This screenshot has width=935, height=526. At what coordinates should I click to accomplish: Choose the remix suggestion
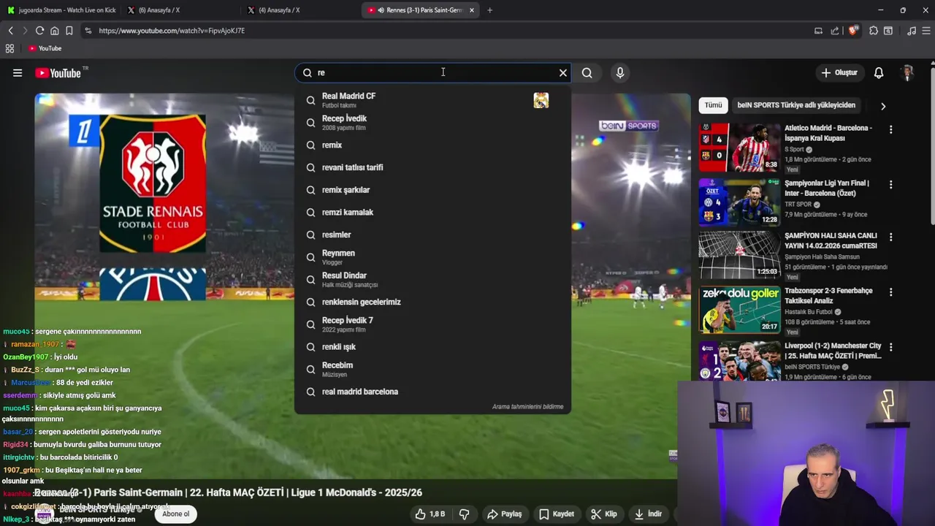[432, 145]
